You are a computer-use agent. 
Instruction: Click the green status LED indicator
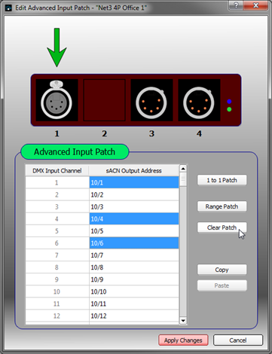tap(229, 109)
